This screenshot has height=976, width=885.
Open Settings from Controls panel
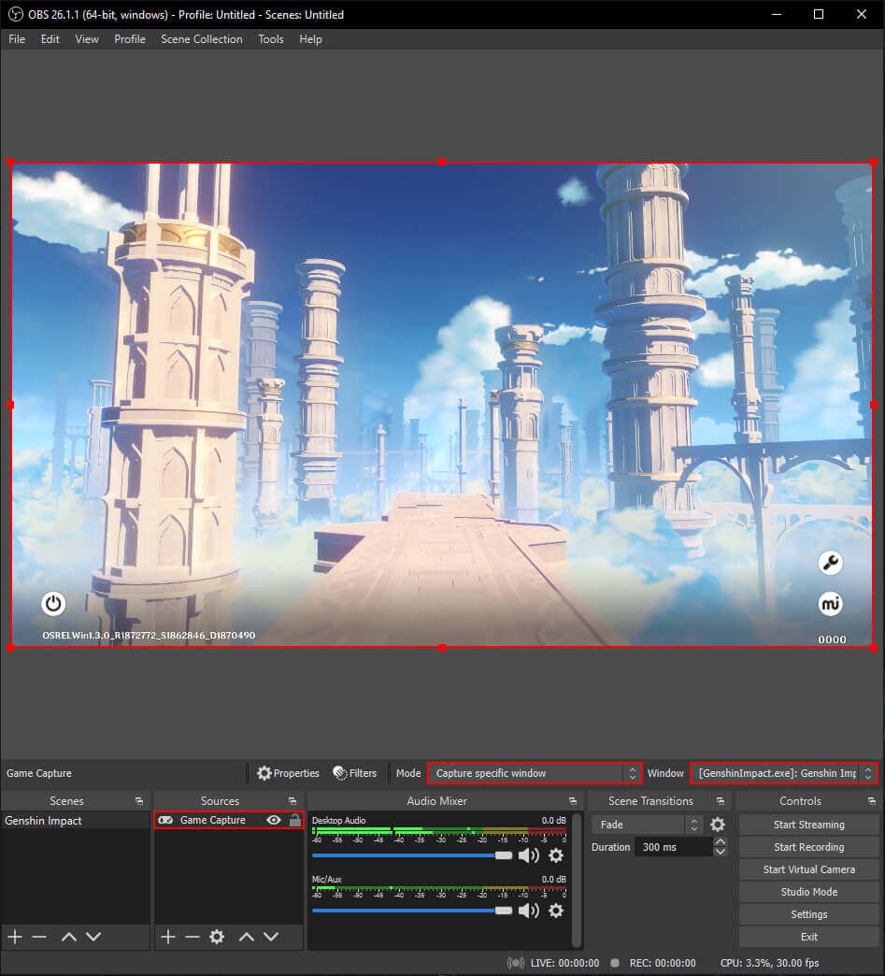[x=808, y=914]
